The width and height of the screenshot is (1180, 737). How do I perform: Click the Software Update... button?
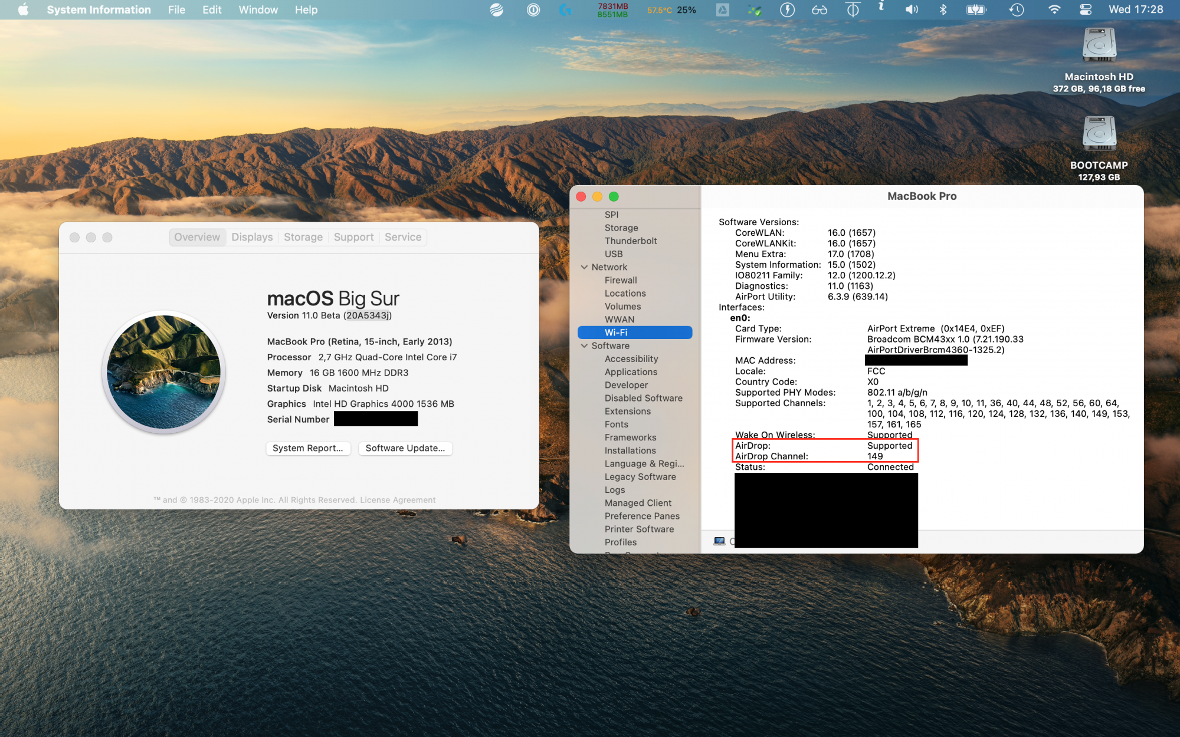click(x=405, y=448)
